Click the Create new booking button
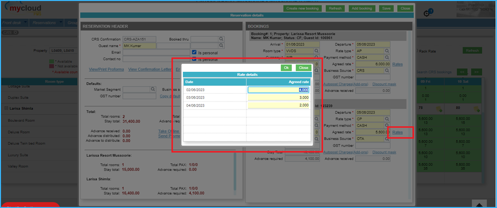The image size is (497, 208). (303, 8)
